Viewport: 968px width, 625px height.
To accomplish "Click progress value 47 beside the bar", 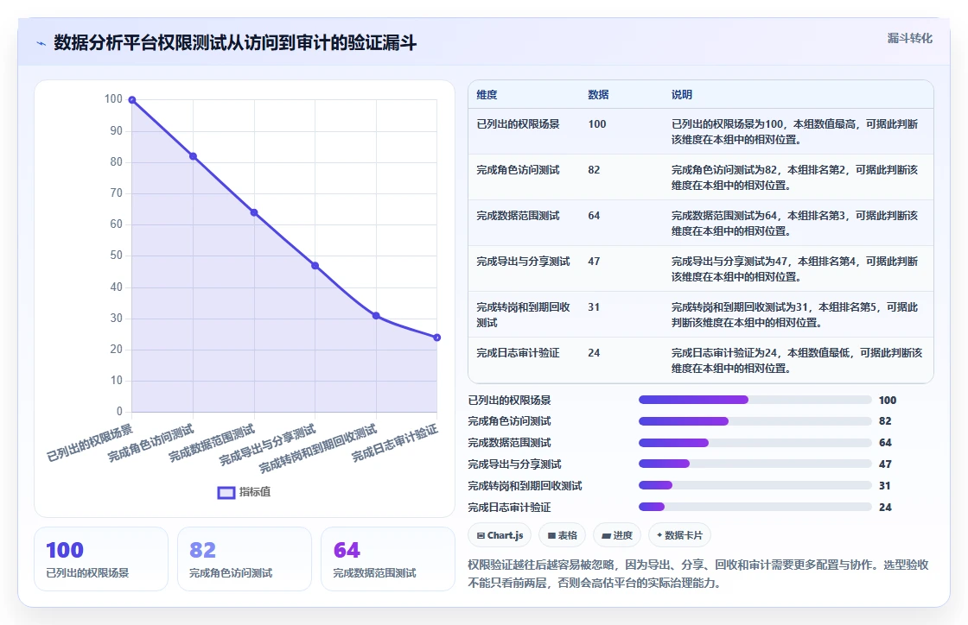I will pos(885,464).
